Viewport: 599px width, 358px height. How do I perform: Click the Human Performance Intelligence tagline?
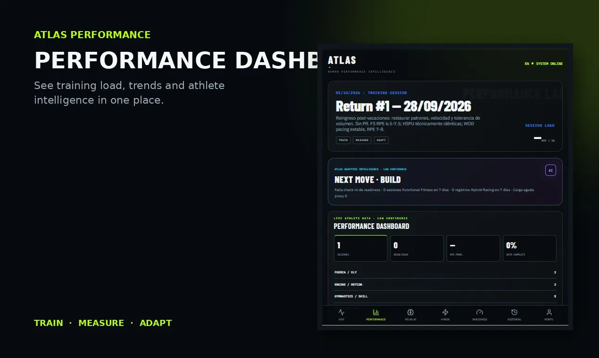click(361, 72)
